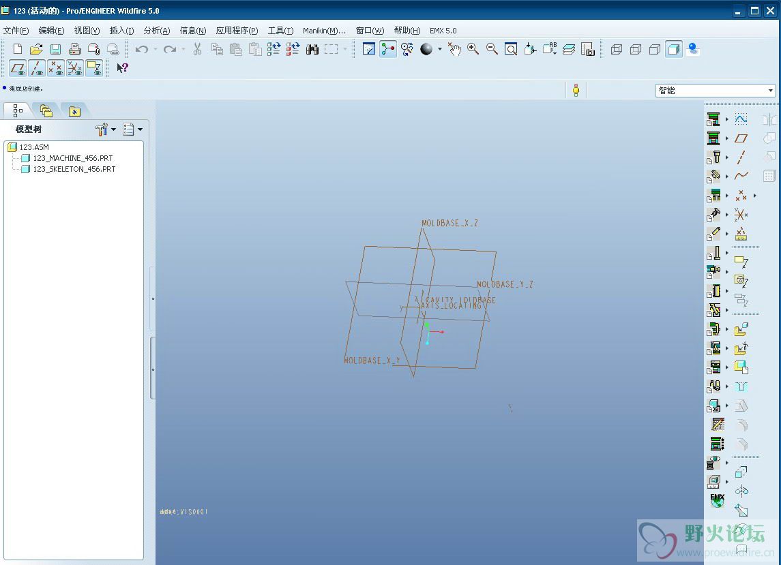
Task: Toggle datum planes display
Action: click(x=18, y=67)
